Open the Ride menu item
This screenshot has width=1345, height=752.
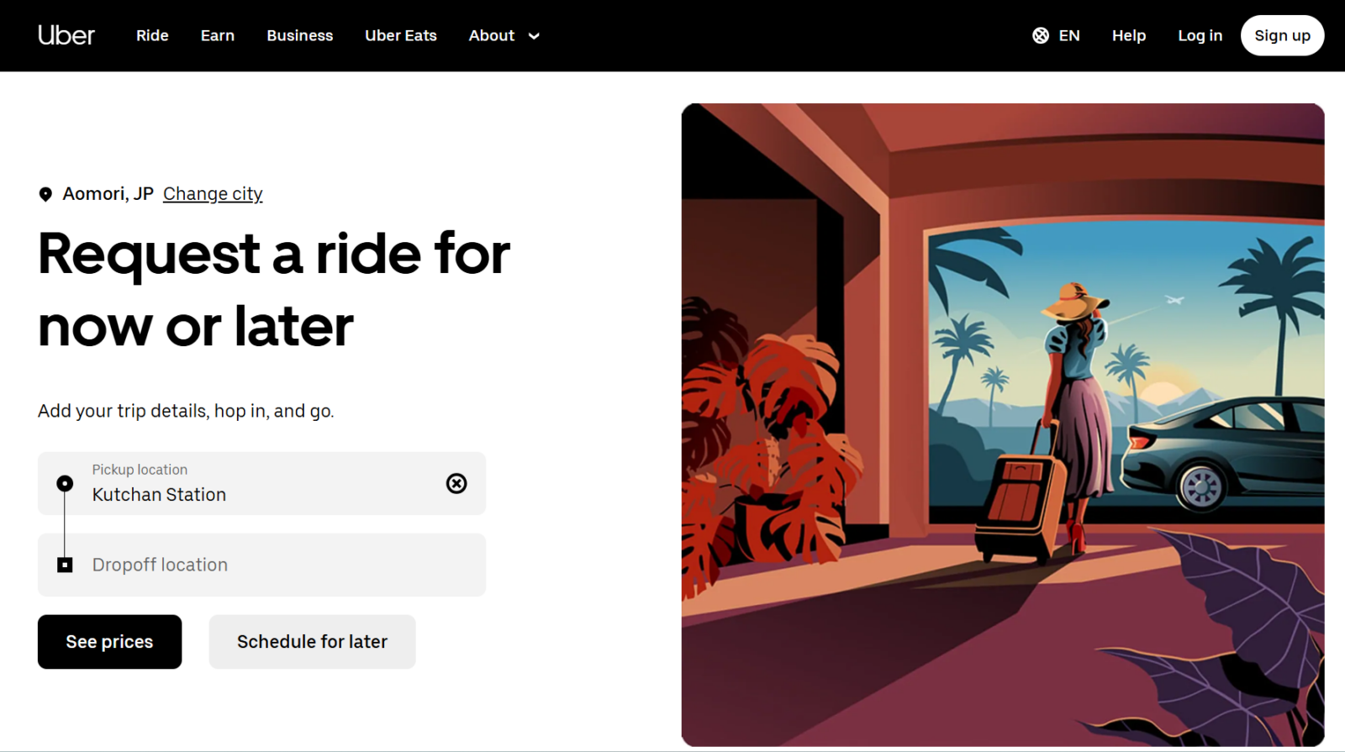point(152,35)
